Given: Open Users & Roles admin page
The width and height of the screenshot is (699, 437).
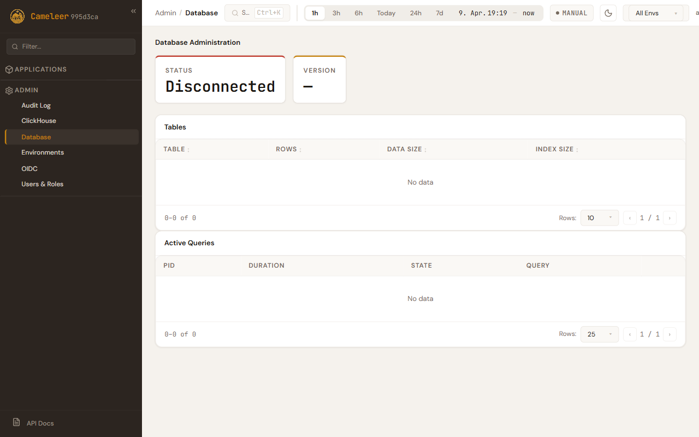Looking at the screenshot, I should tap(43, 184).
